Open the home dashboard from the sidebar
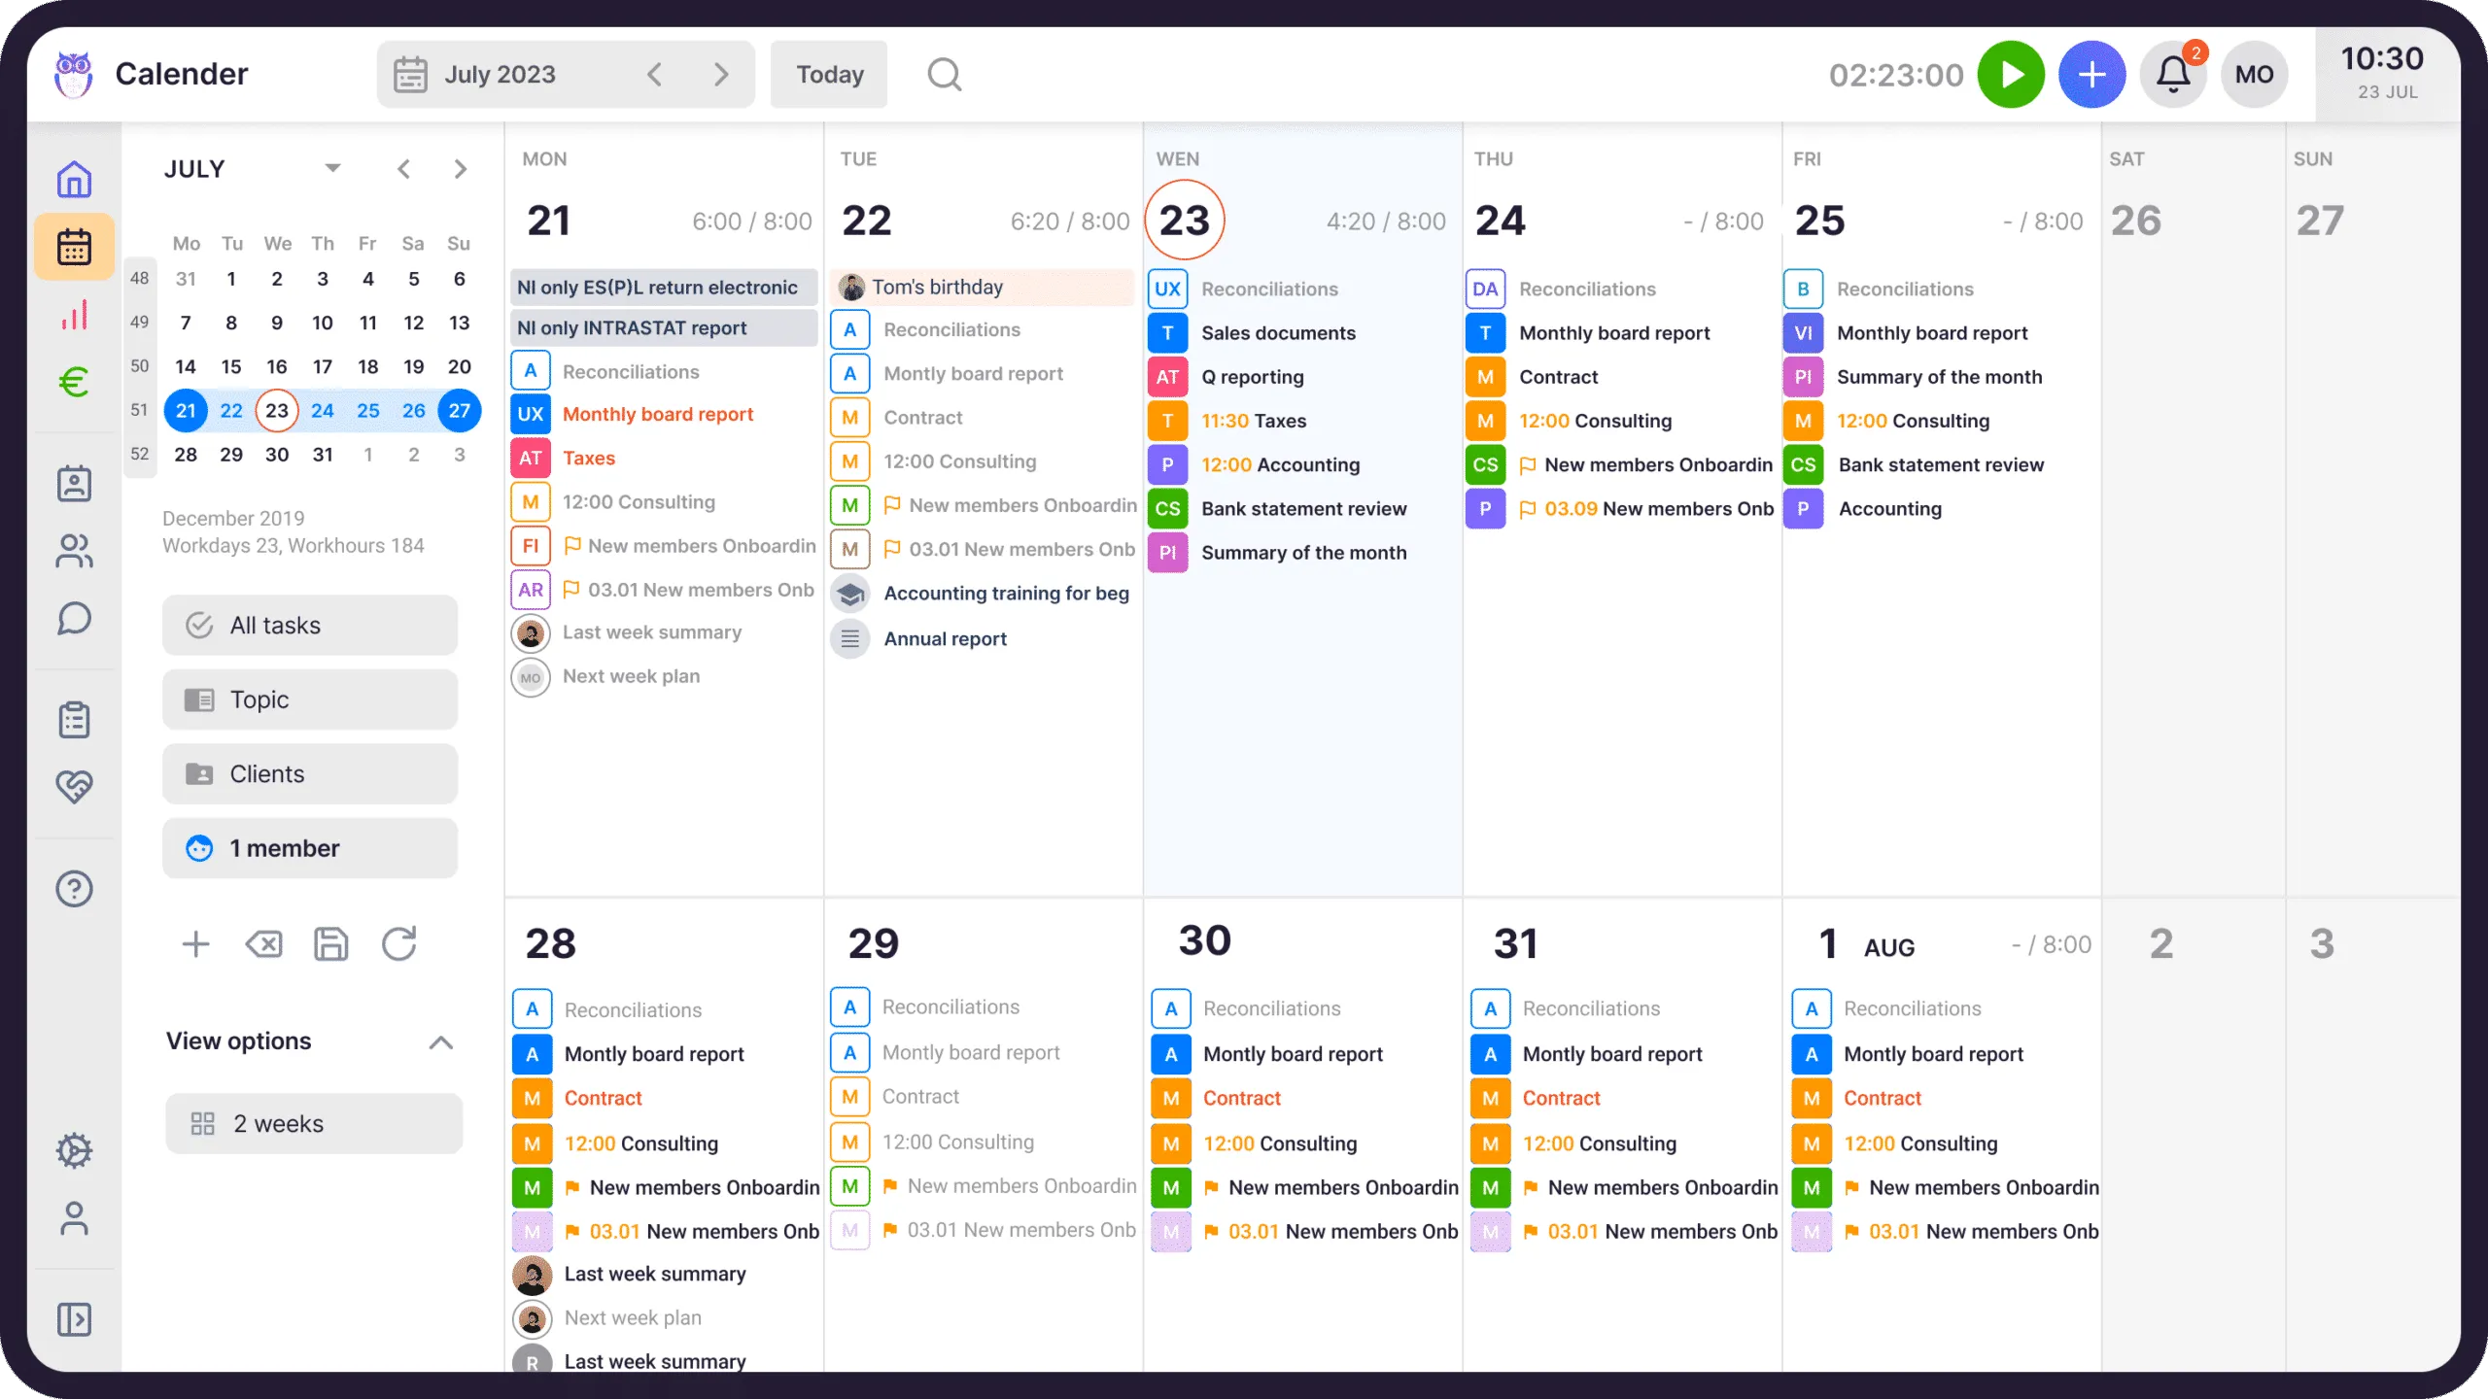The image size is (2488, 1399). point(74,179)
